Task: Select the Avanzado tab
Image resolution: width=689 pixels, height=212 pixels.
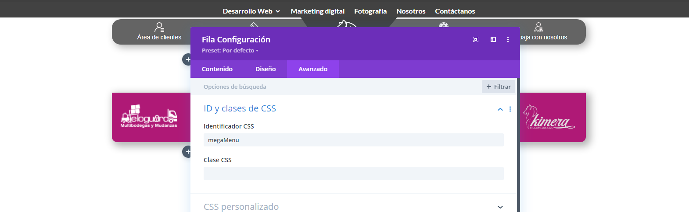Action: click(313, 69)
